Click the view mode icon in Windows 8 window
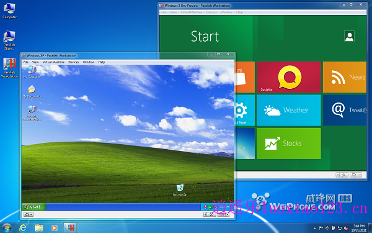The image size is (372, 233). (x=354, y=175)
